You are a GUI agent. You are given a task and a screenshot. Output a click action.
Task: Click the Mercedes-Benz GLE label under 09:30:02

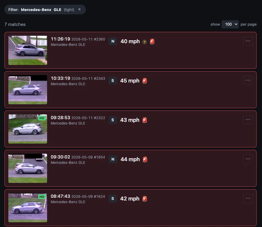coord(68,163)
